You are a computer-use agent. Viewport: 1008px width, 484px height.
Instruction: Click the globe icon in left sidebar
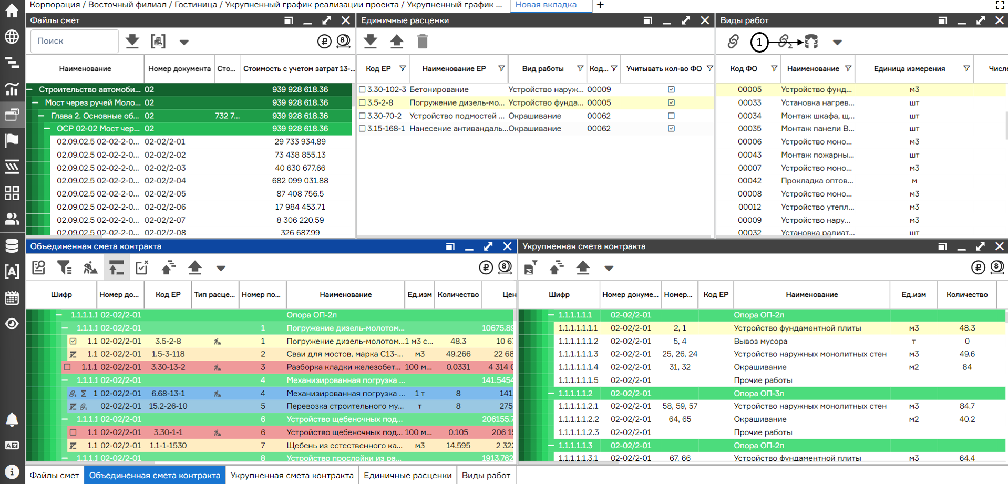coord(12,37)
